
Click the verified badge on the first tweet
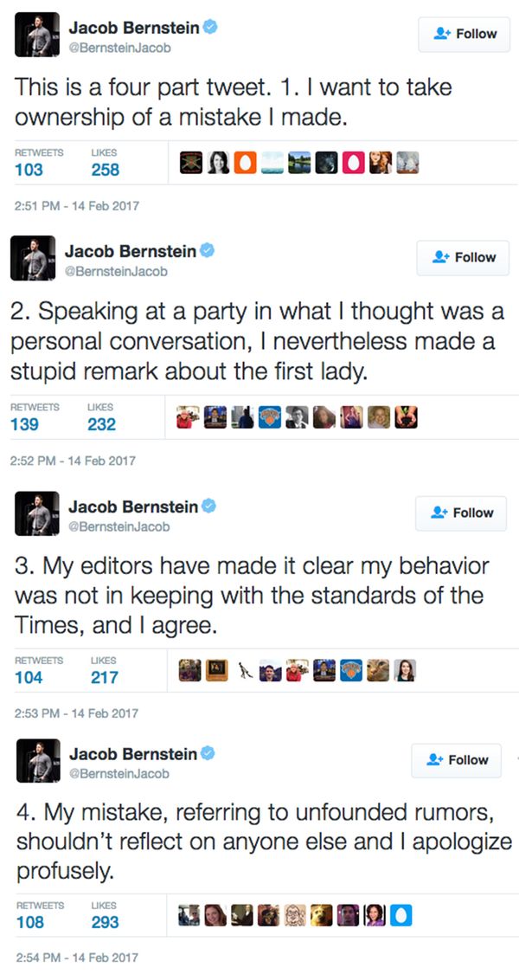209,29
